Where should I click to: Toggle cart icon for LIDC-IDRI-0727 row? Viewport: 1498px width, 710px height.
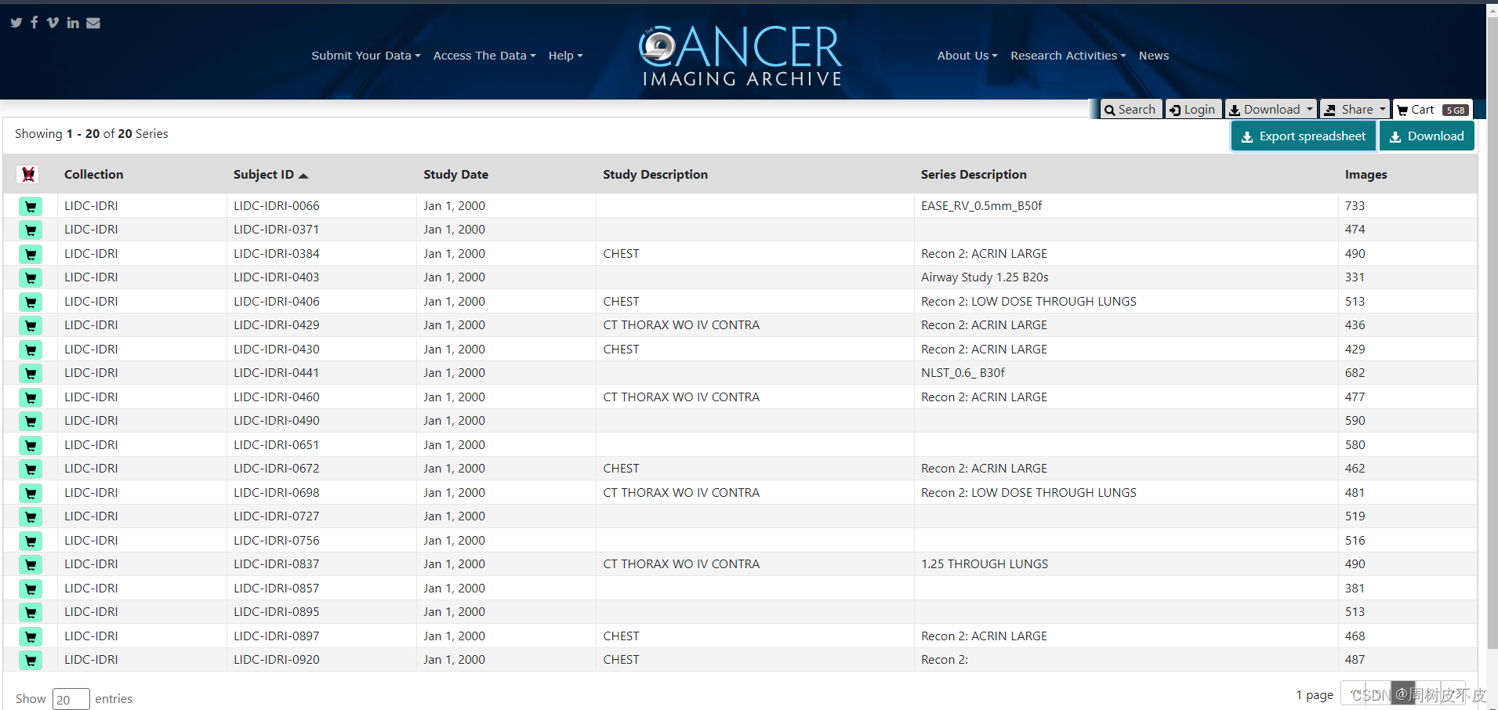[31, 516]
